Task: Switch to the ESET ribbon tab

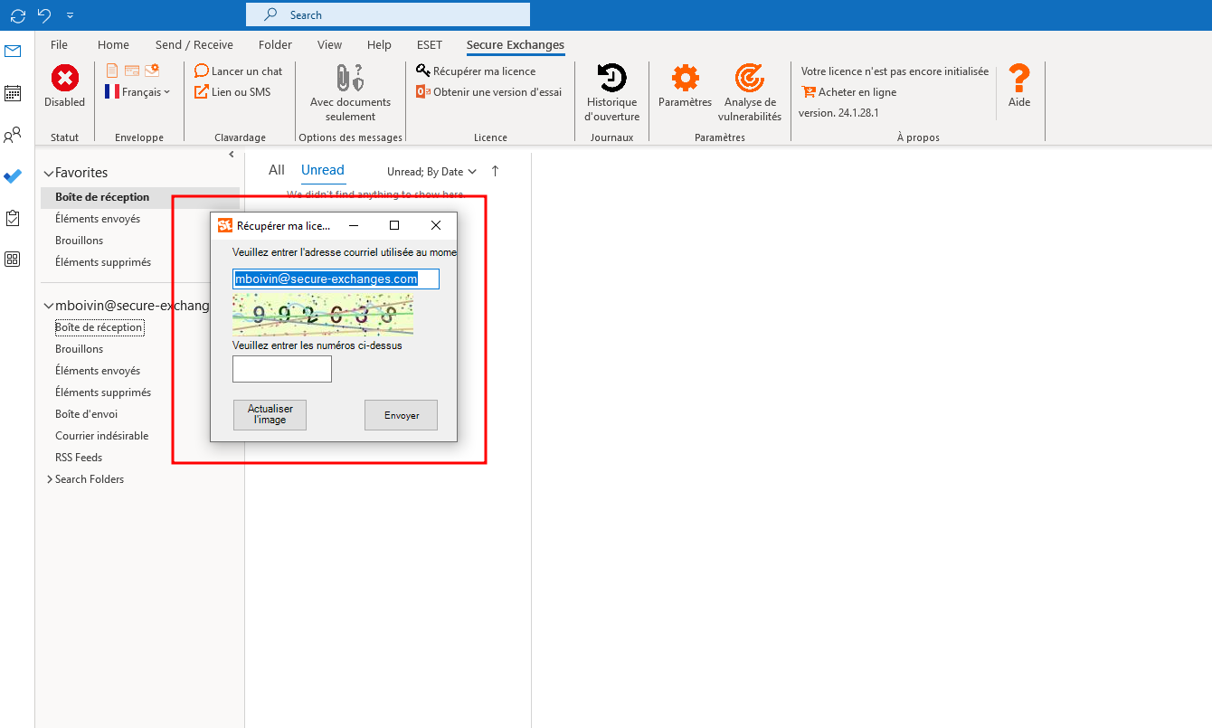Action: click(429, 45)
